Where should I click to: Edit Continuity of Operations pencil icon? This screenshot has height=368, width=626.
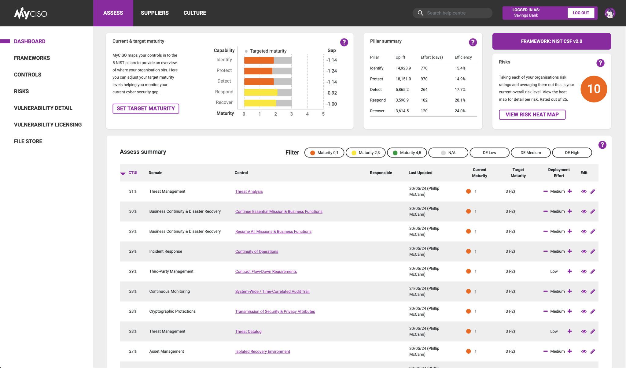coord(593,251)
